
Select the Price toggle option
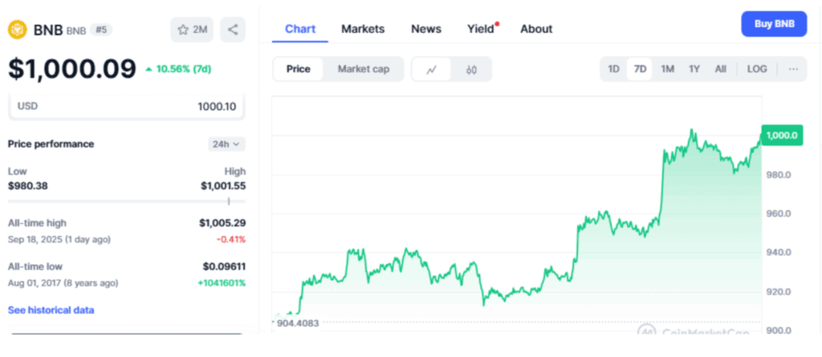click(299, 69)
